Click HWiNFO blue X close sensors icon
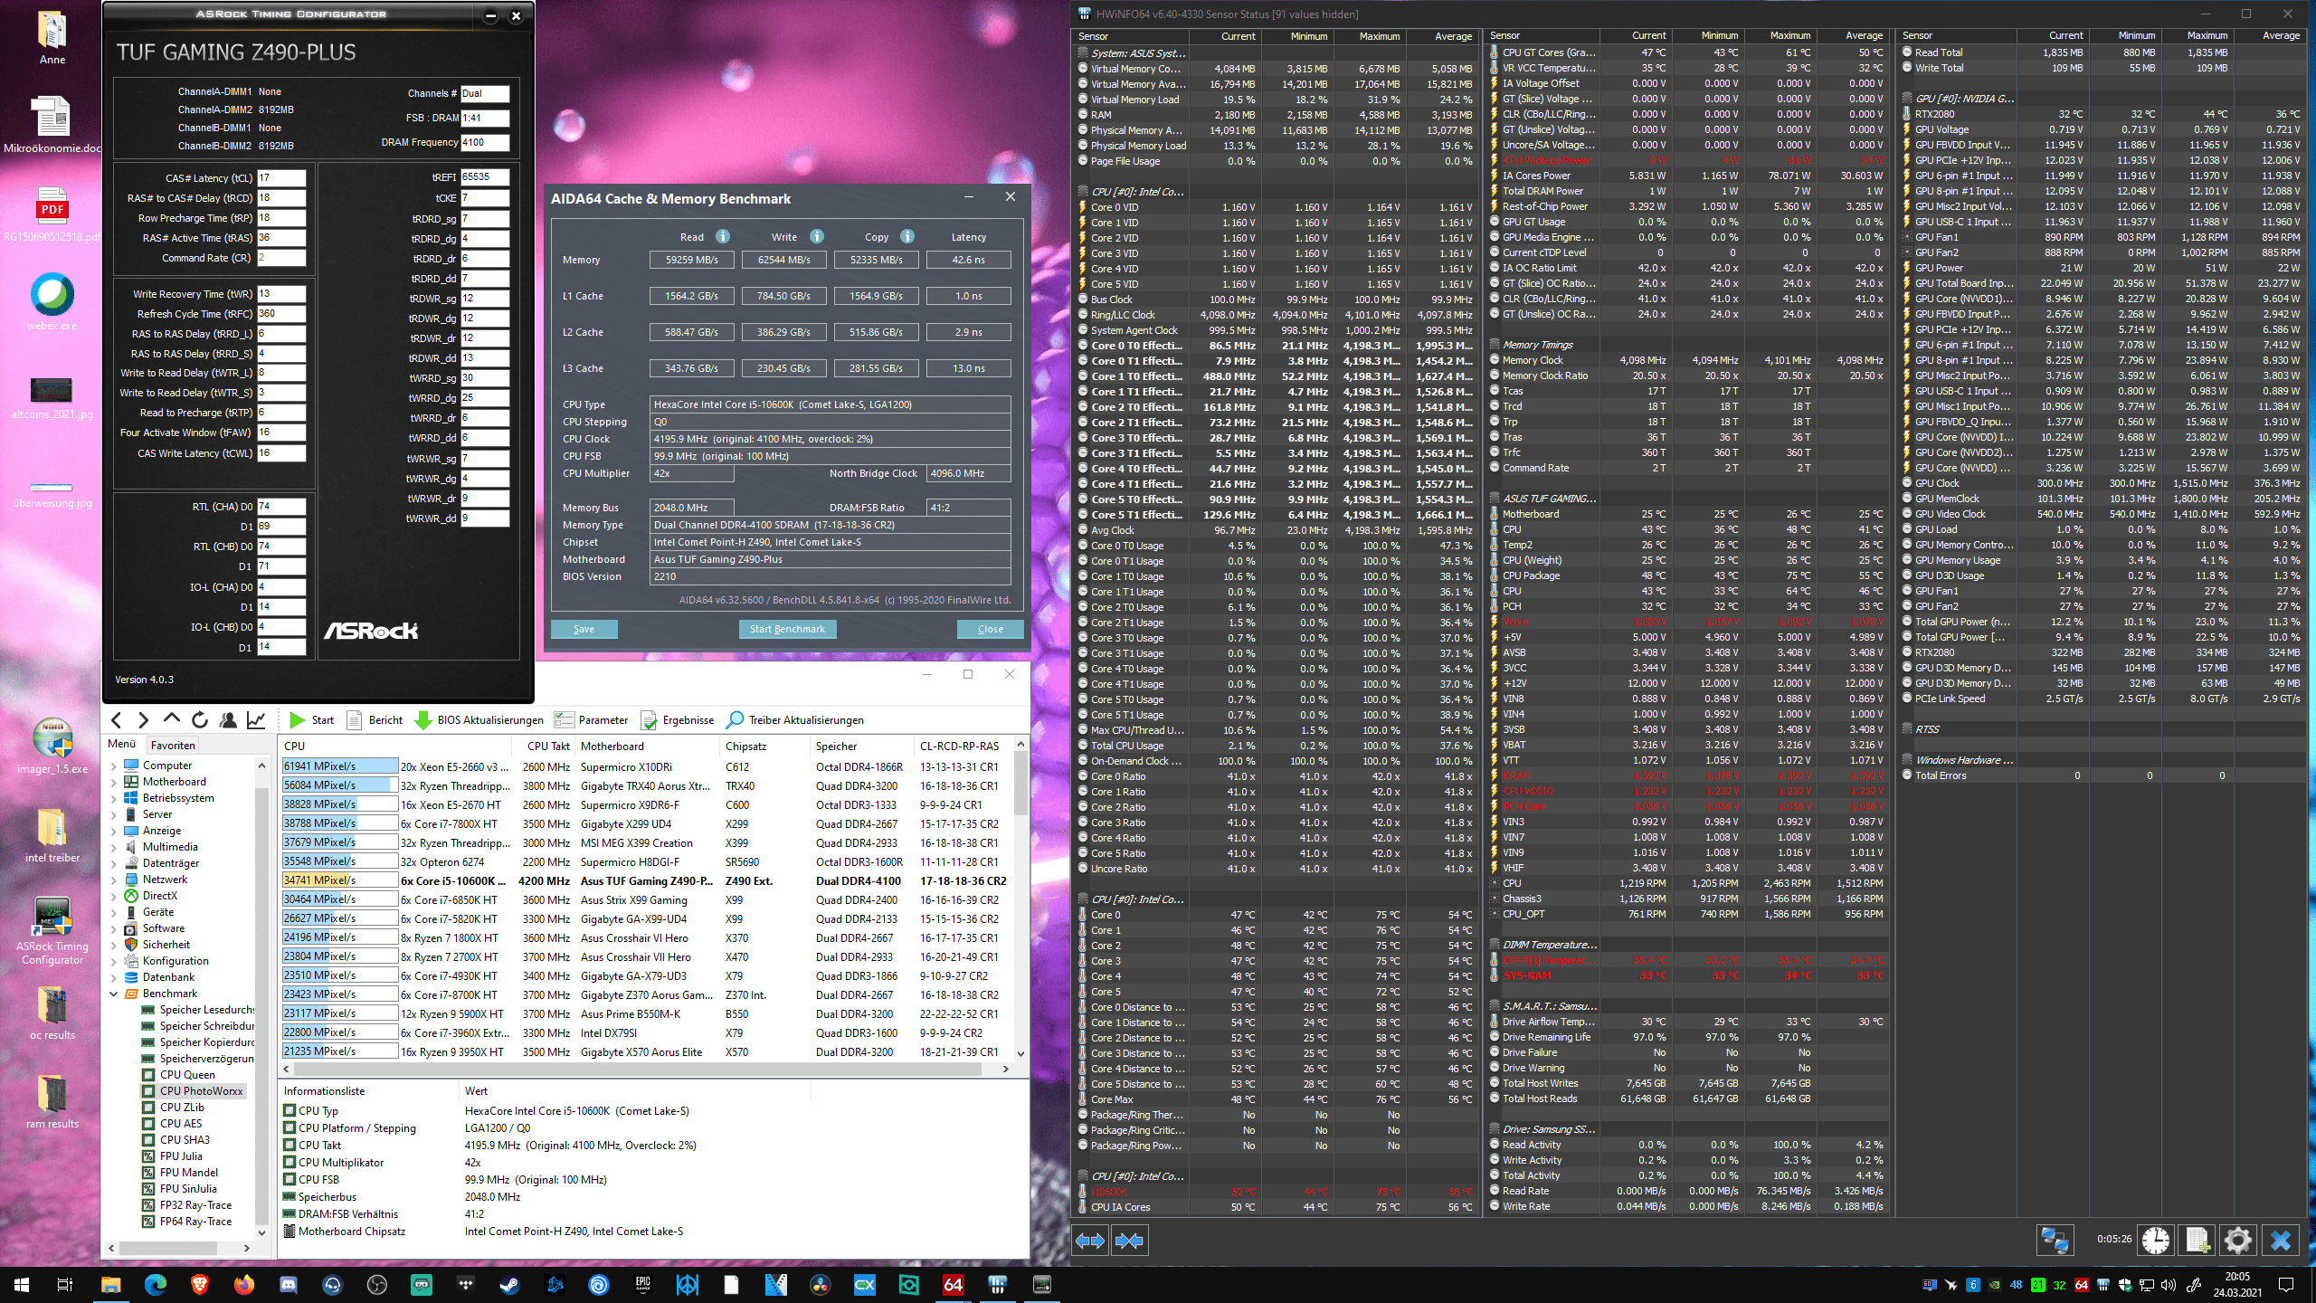The width and height of the screenshot is (2316, 1303). tap(2281, 1240)
